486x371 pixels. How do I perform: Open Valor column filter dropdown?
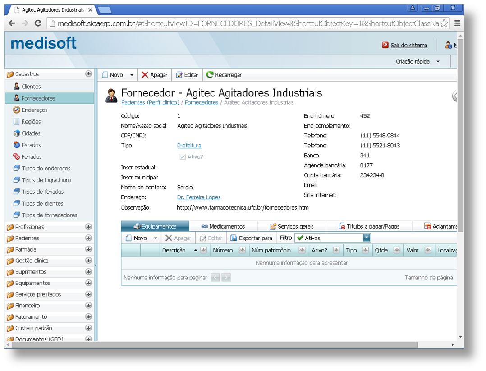428,250
